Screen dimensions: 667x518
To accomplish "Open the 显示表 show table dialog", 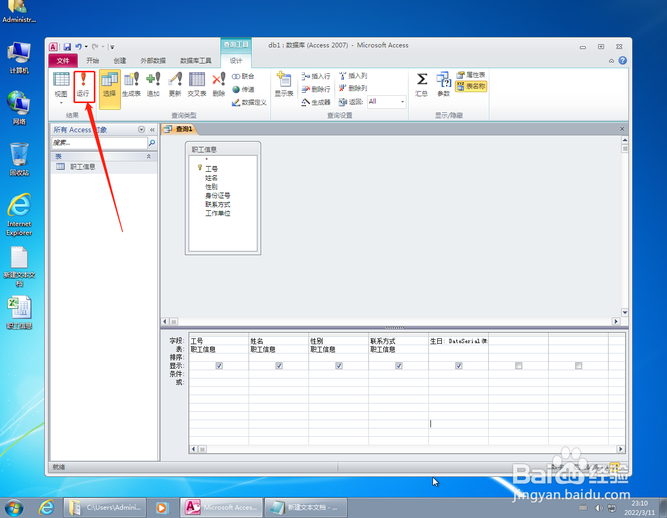I will point(284,85).
